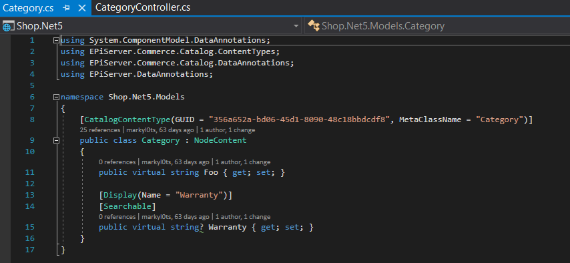
Task: Click line number 8 in the gutter
Action: (x=32, y=119)
